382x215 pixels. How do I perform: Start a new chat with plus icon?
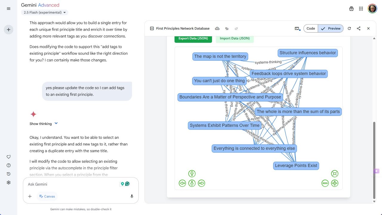[9, 30]
